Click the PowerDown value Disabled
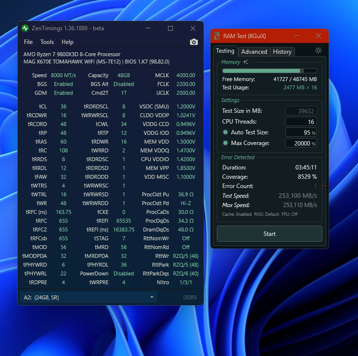The image size is (358, 356). point(124,273)
